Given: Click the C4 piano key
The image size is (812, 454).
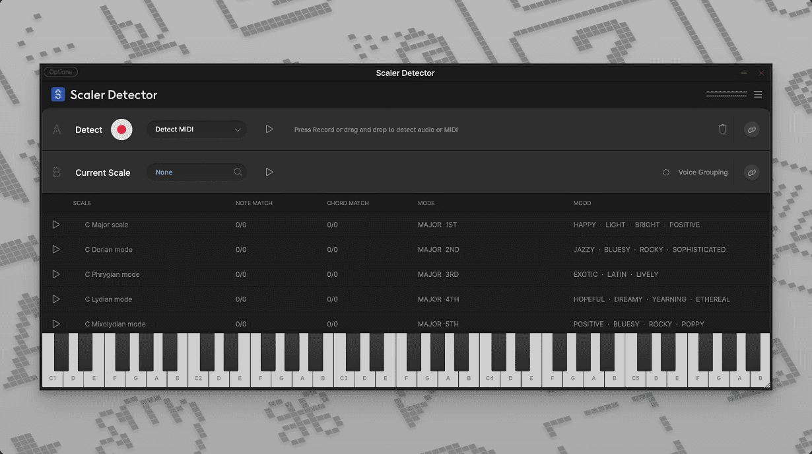Looking at the screenshot, I should click(489, 379).
